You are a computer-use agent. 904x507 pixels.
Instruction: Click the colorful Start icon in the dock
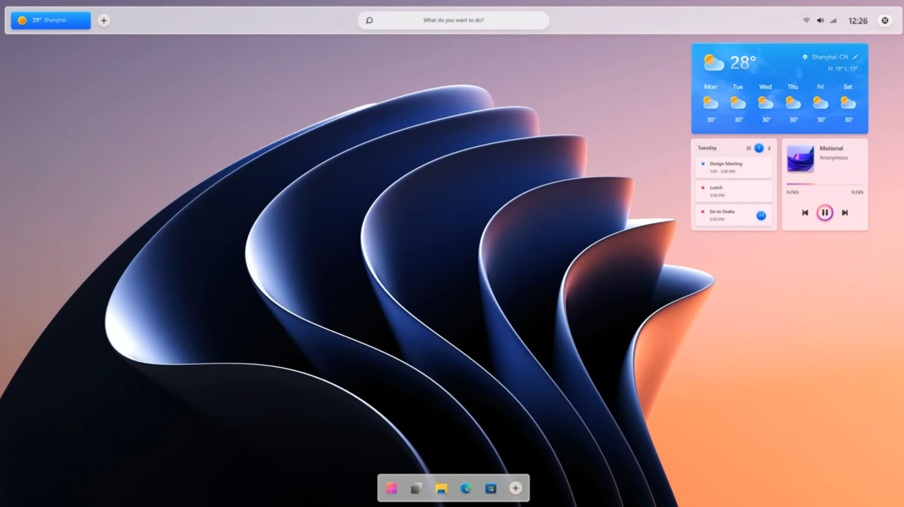[392, 488]
